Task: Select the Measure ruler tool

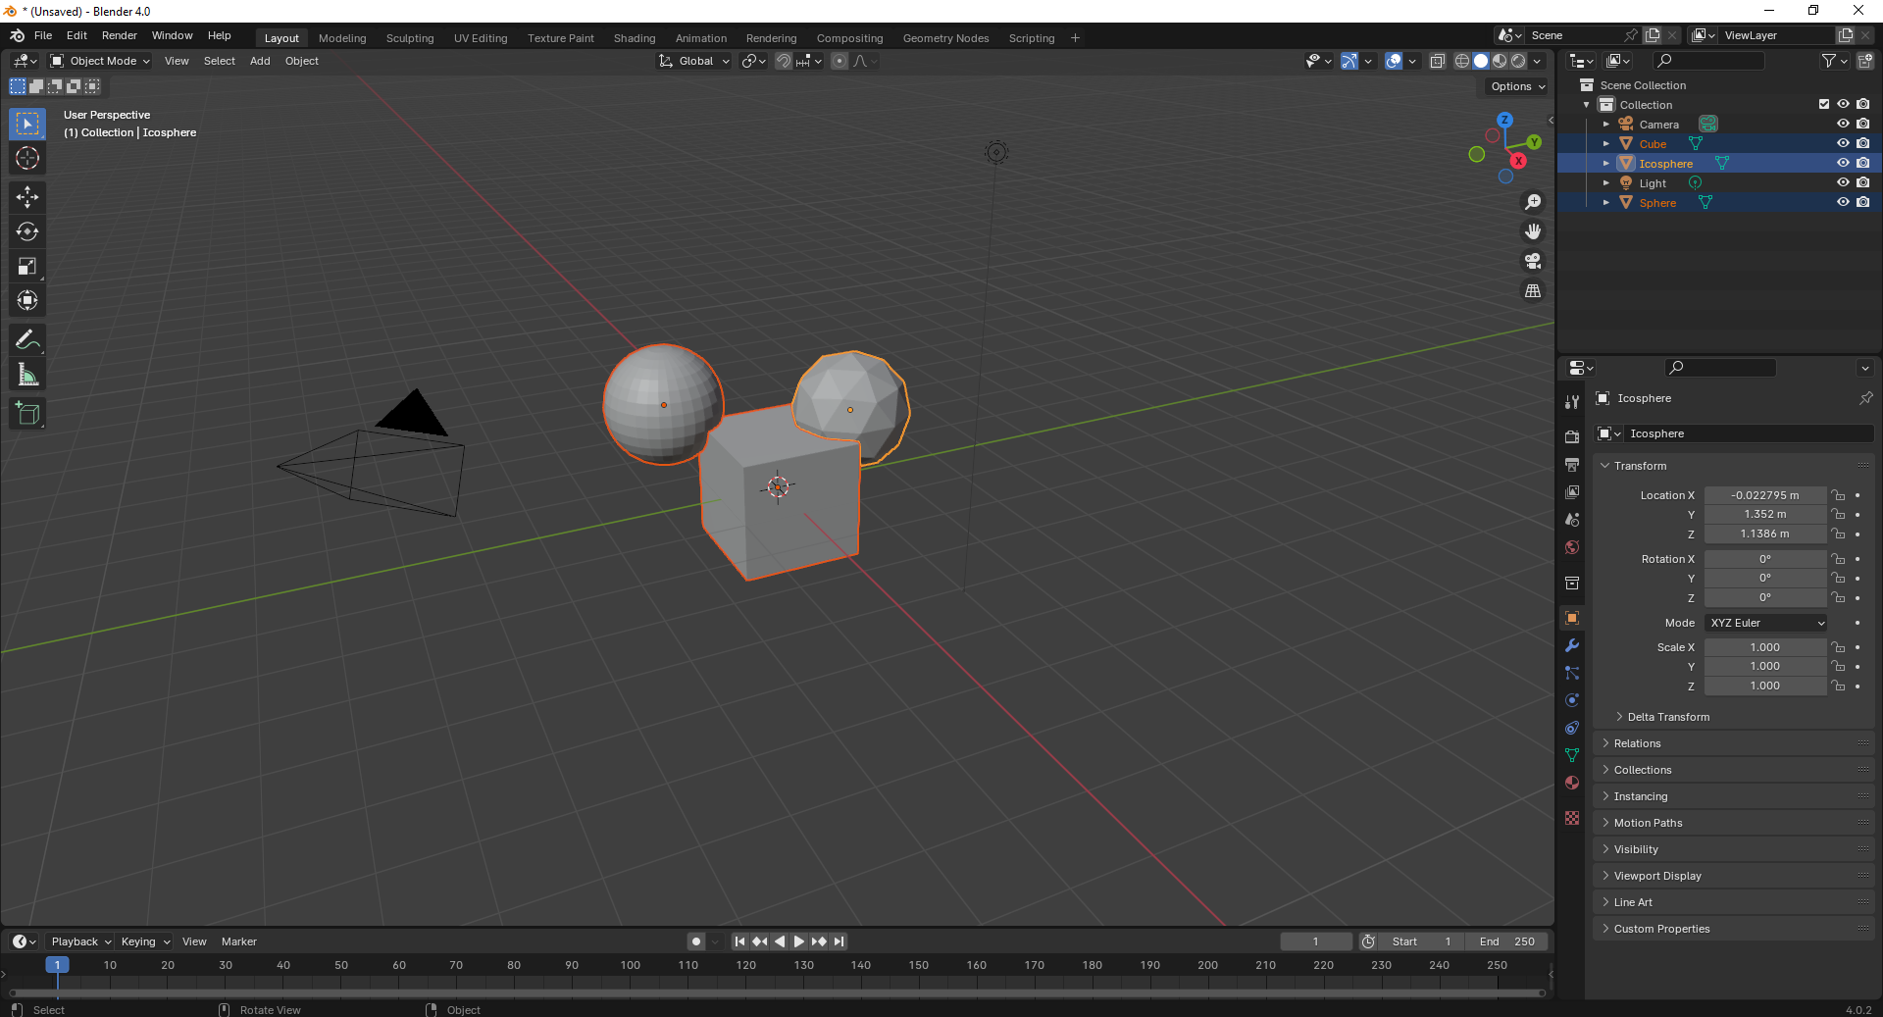Action: pyautogui.click(x=27, y=375)
